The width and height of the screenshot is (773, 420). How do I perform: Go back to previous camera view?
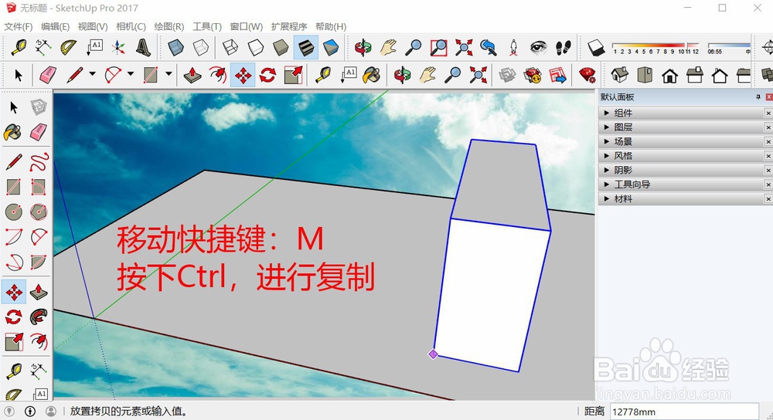[x=488, y=47]
